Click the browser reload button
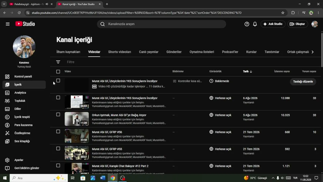 point(19,13)
